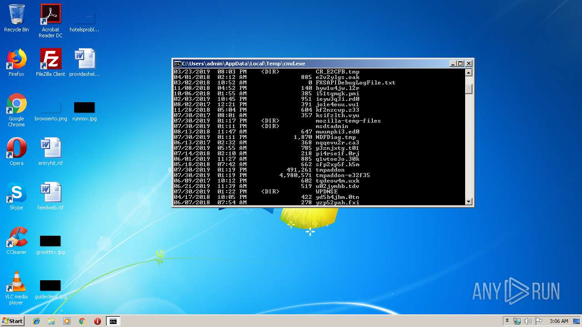Viewport: 582px width, 327px height.
Task: Launch CCleaner desktop shortcut
Action: pos(16,241)
